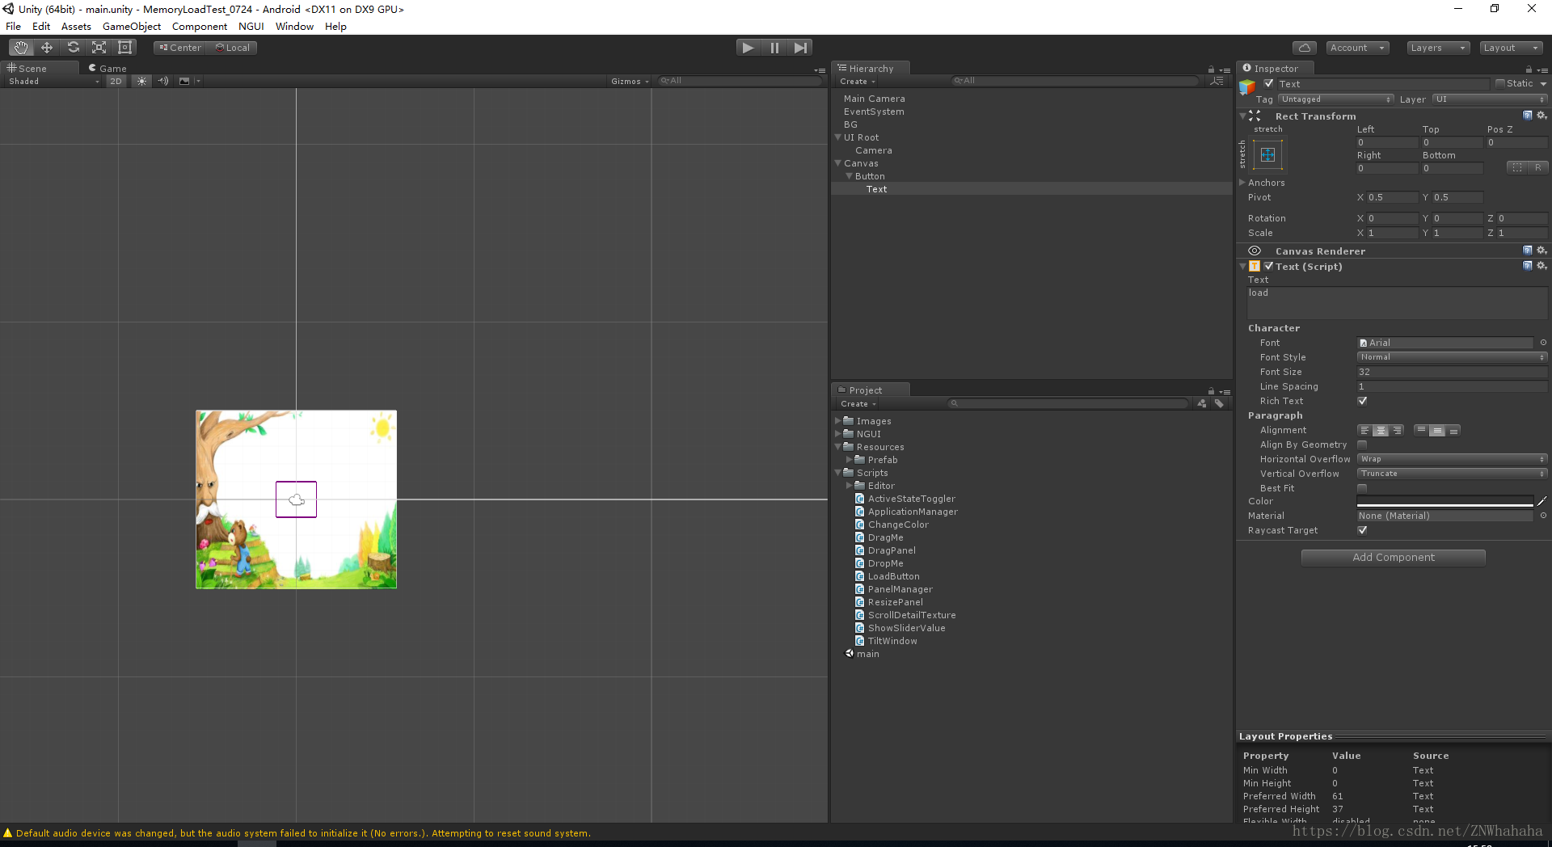The width and height of the screenshot is (1552, 847).
Task: Open the NGUI menu
Action: (251, 27)
